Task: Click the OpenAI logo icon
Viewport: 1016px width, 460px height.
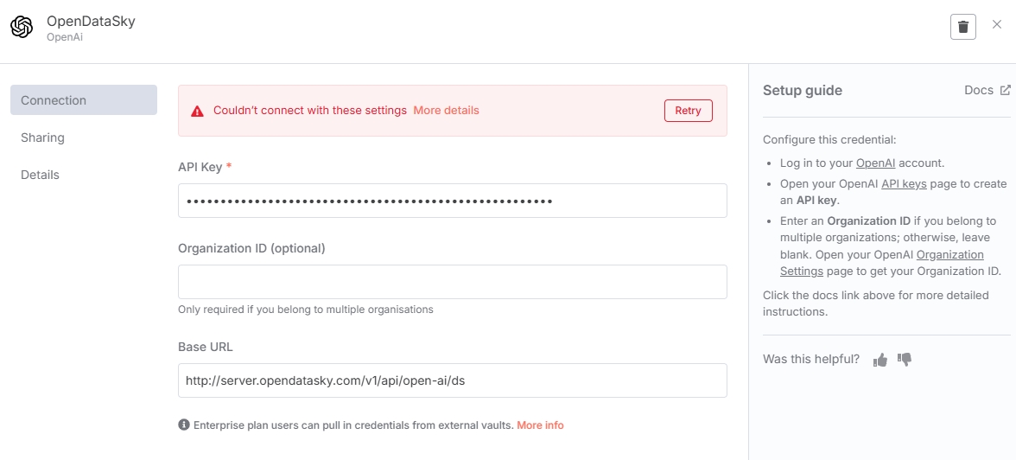Action: click(22, 28)
